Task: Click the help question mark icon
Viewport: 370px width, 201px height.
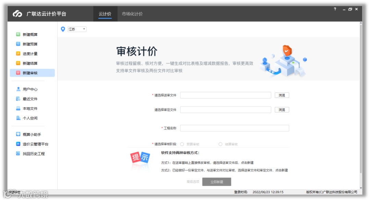Action: tap(335, 9)
